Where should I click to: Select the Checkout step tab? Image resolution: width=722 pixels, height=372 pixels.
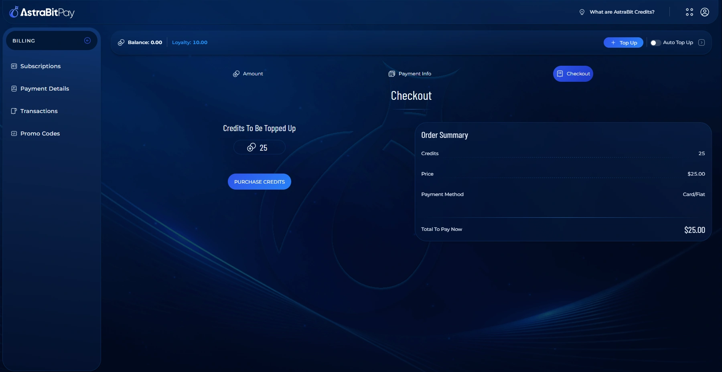pyautogui.click(x=573, y=74)
